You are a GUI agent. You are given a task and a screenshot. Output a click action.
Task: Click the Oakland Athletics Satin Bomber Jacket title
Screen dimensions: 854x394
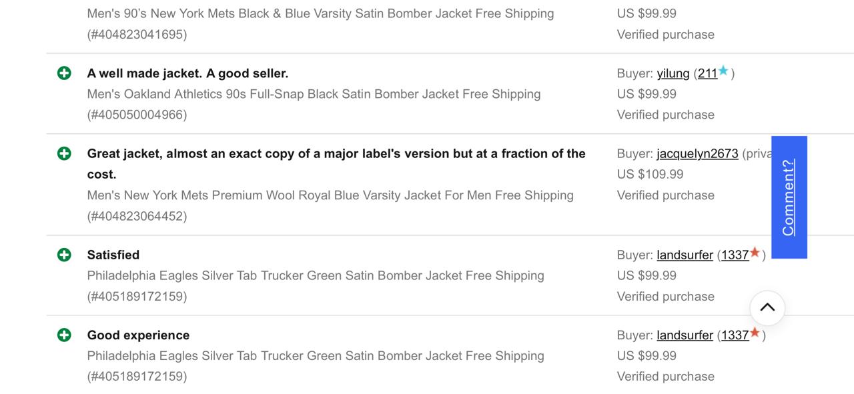point(314,94)
